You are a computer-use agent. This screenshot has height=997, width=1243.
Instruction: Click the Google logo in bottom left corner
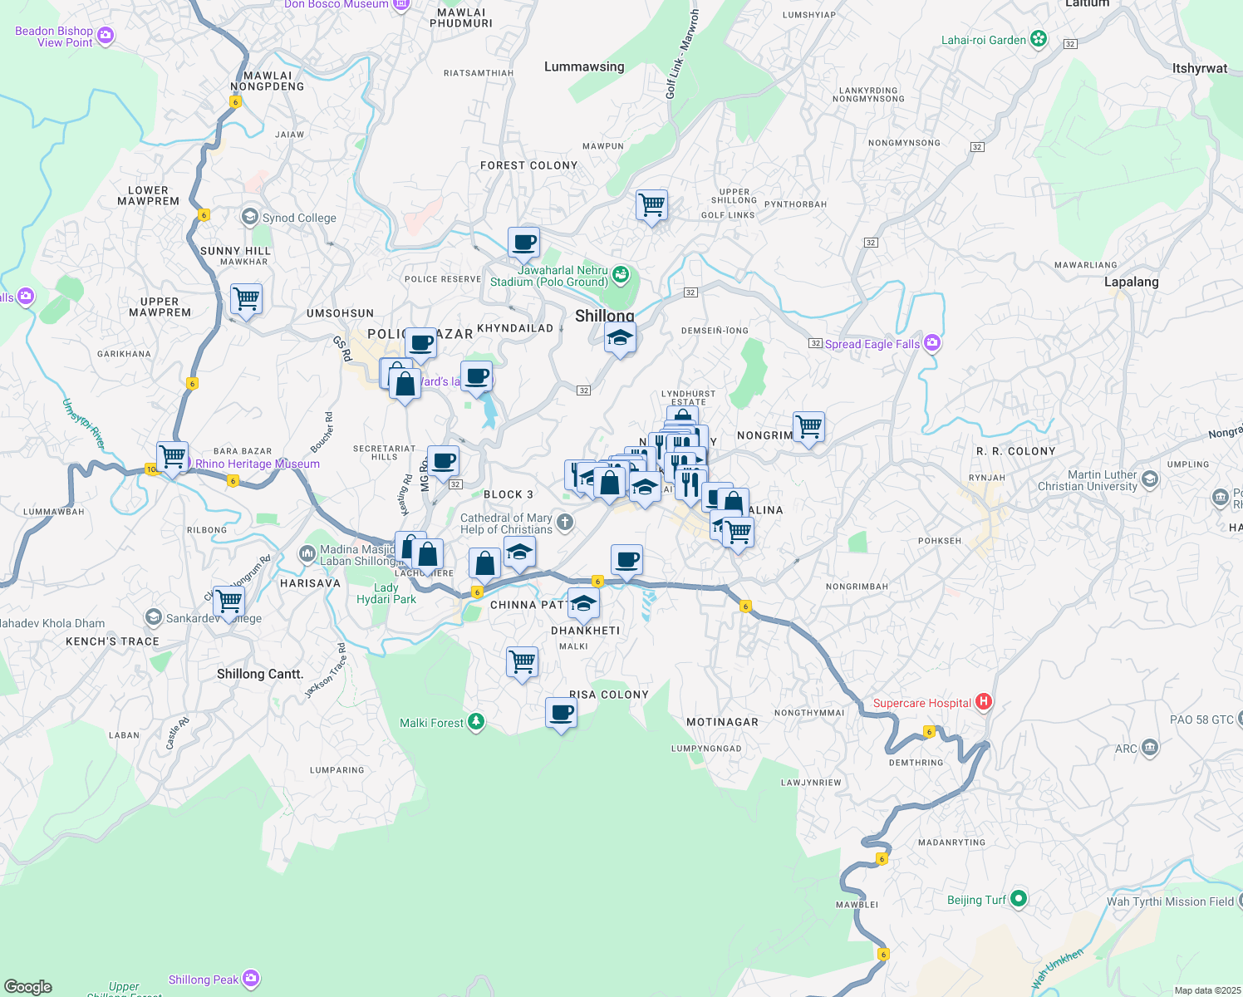[x=27, y=987]
